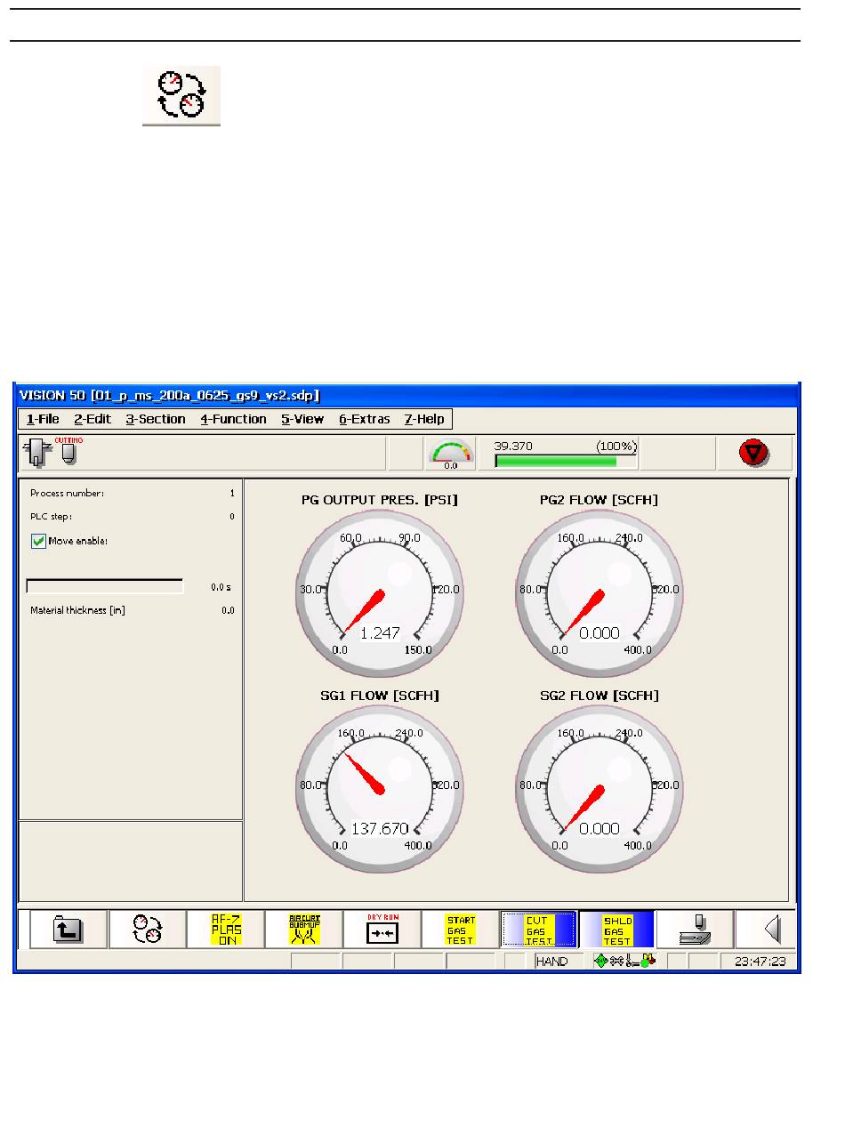Viewport: 845px width, 1127px height.
Task: Click the 'PG OUTPUT PRES. [PSI]' title
Action: [380, 500]
